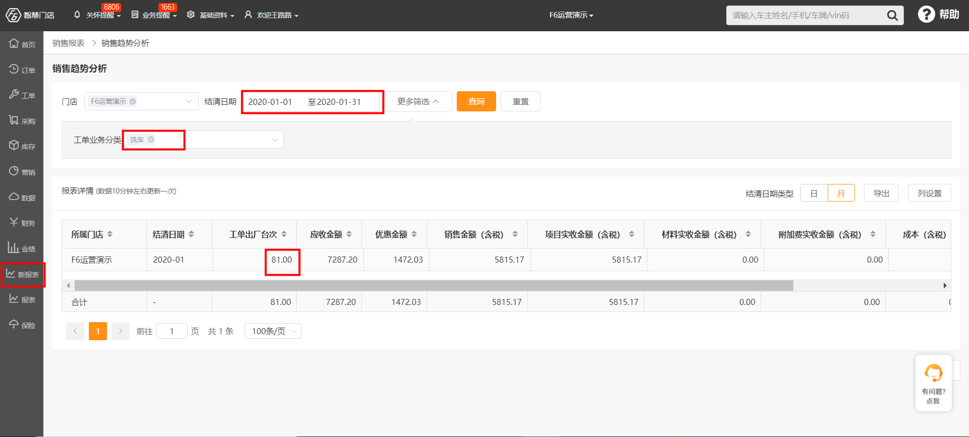This screenshot has width=969, height=437.
Task: Open the 100条/页 page size dropdown
Action: 273,331
